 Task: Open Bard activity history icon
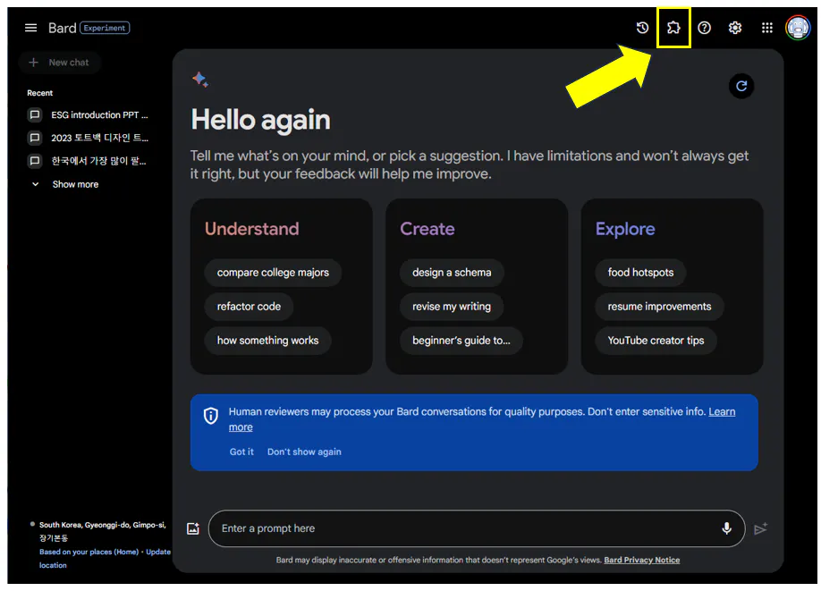click(x=642, y=28)
